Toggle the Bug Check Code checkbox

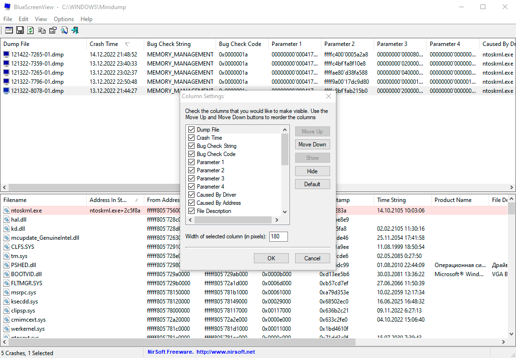pyautogui.click(x=191, y=154)
